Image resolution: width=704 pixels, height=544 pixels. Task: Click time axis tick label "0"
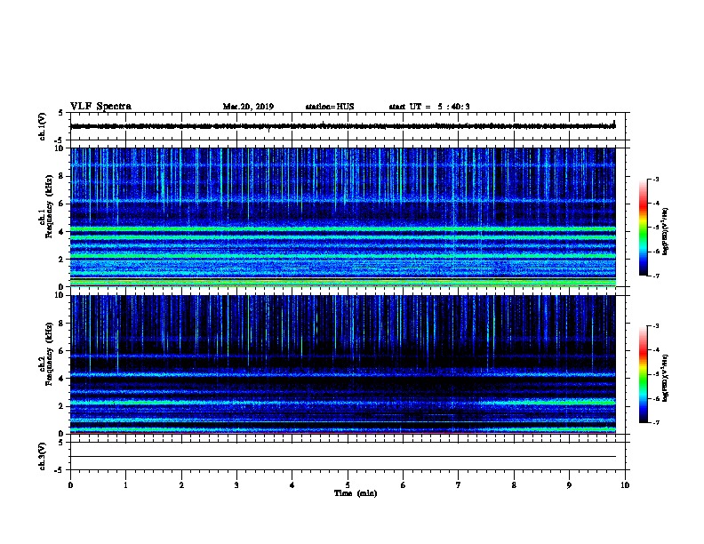pyautogui.click(x=70, y=485)
